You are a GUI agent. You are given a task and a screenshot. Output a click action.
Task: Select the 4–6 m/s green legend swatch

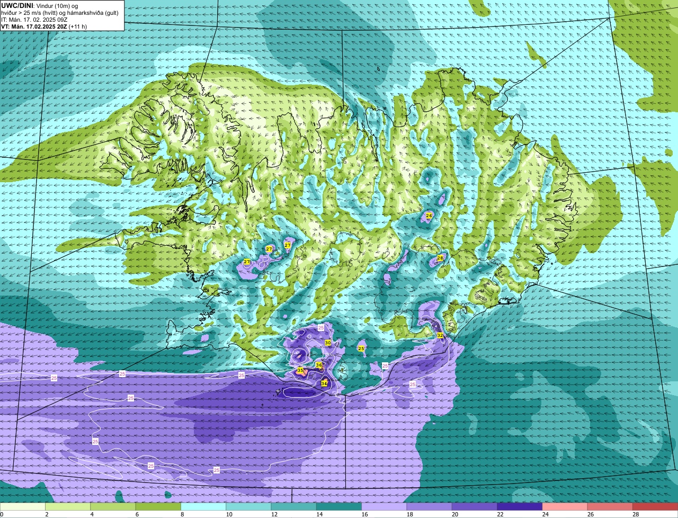pos(113,506)
